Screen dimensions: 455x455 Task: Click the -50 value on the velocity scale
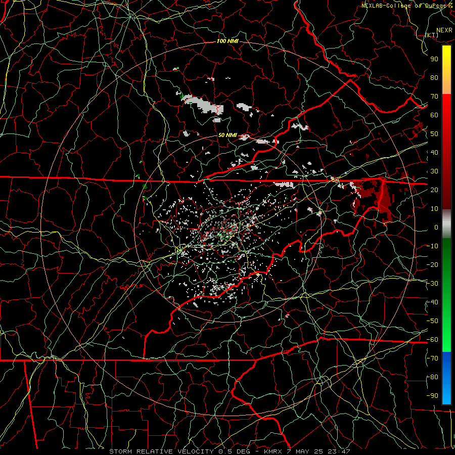point(432,321)
